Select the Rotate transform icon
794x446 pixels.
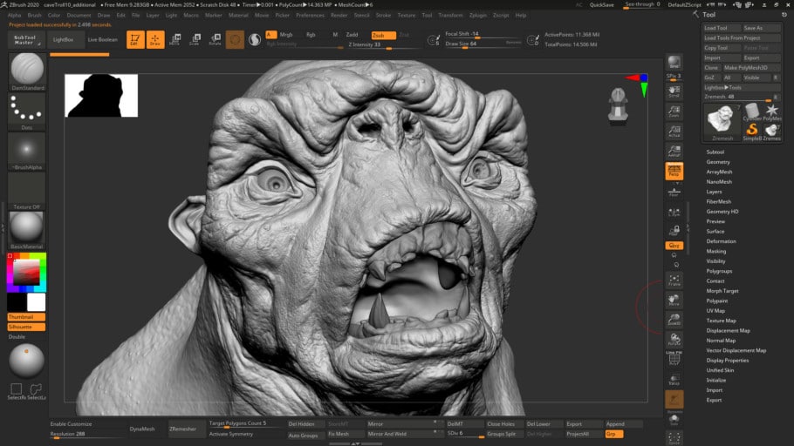tap(216, 39)
